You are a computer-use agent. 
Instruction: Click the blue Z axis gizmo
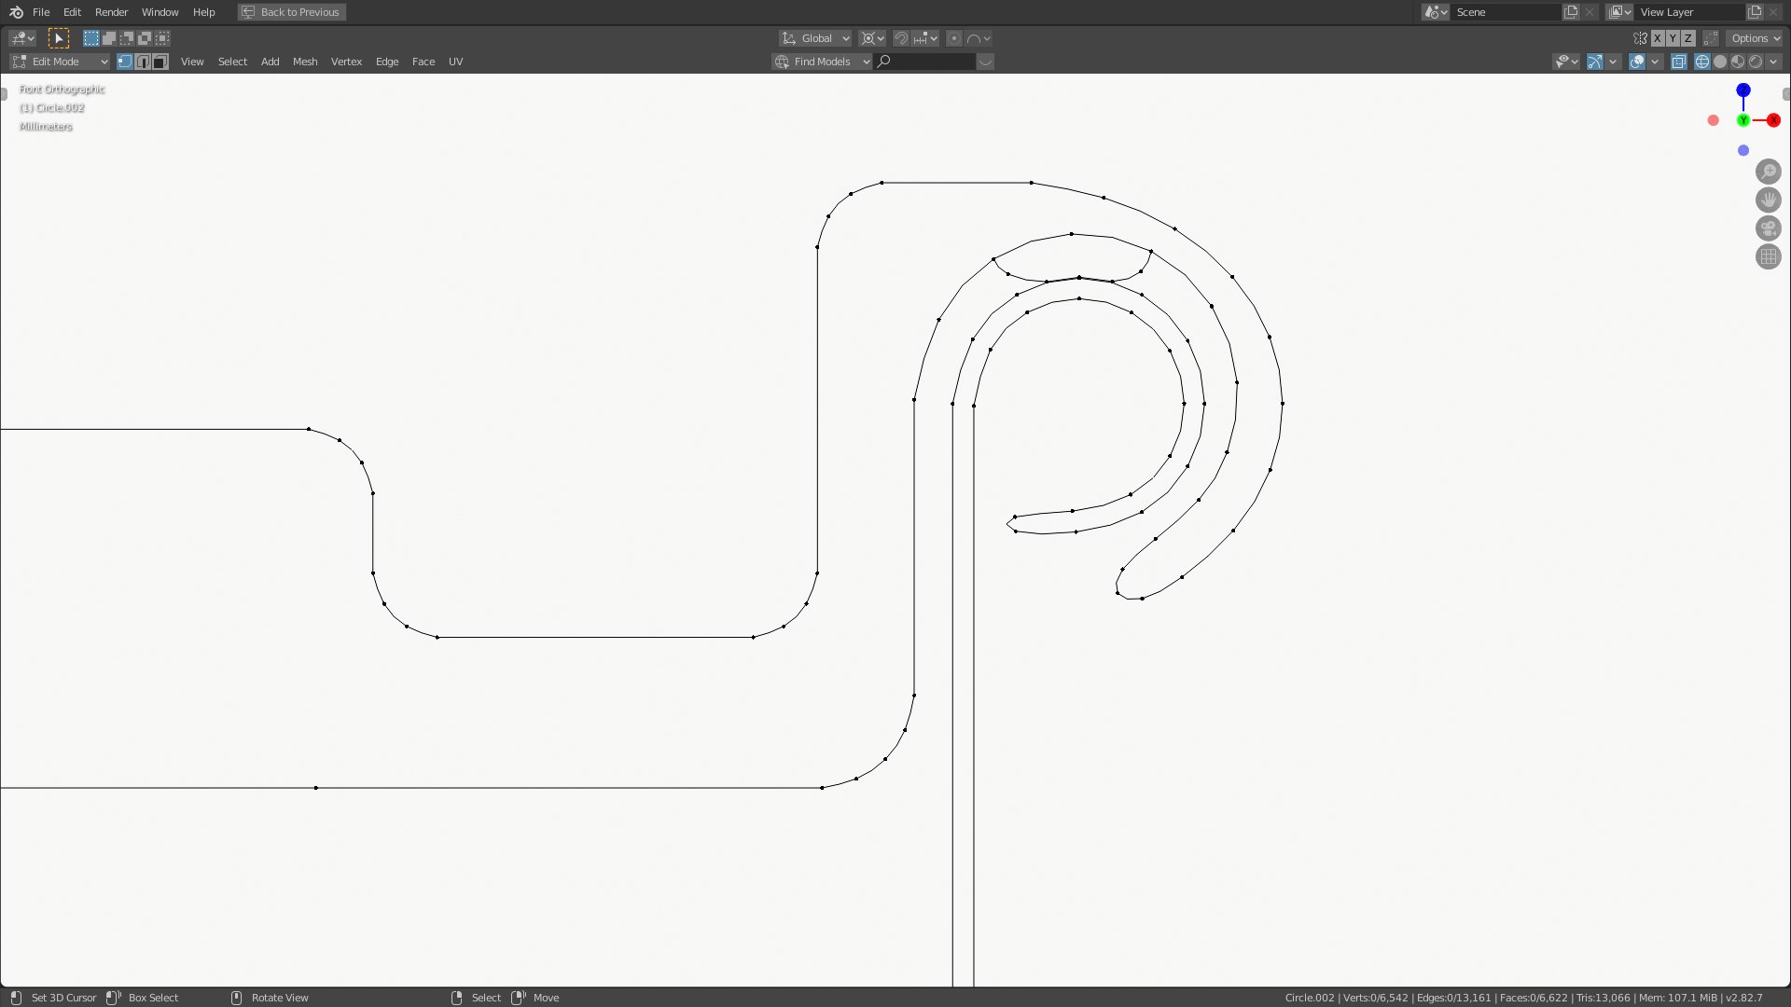tap(1742, 90)
